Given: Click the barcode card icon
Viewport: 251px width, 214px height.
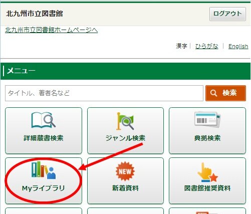Looking at the screenshot, I should click(x=207, y=119).
